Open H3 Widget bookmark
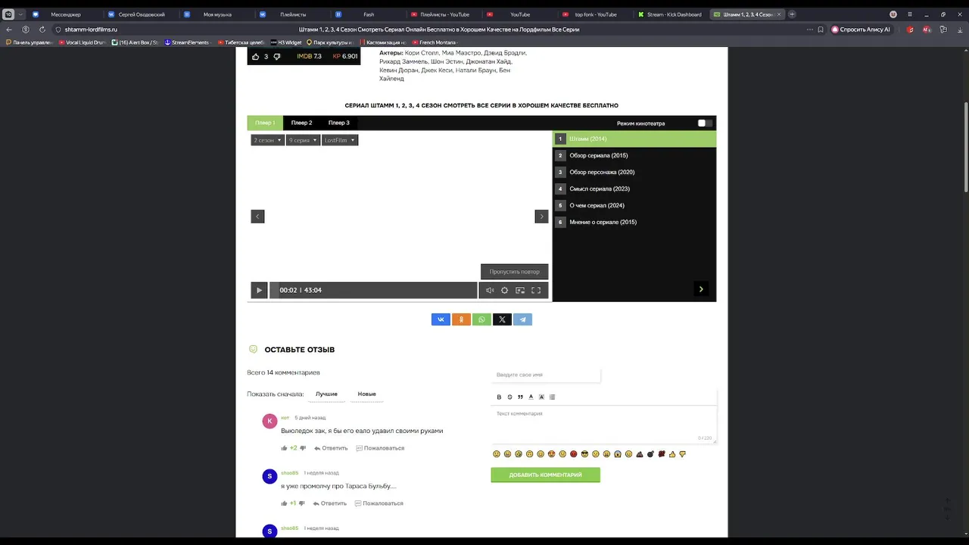 point(286,42)
